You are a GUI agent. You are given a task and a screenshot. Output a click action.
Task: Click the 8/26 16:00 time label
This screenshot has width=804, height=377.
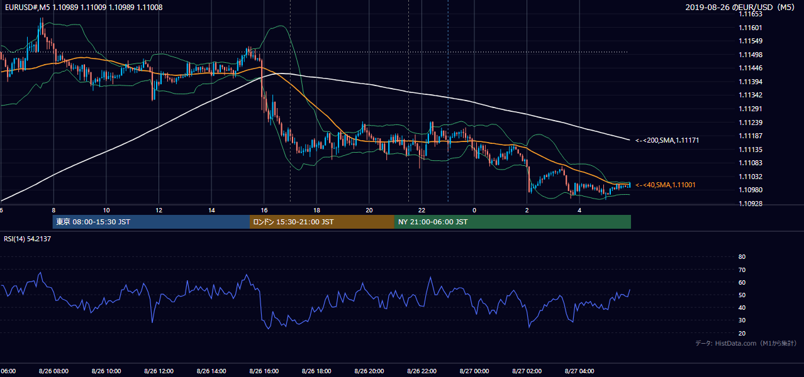click(264, 371)
